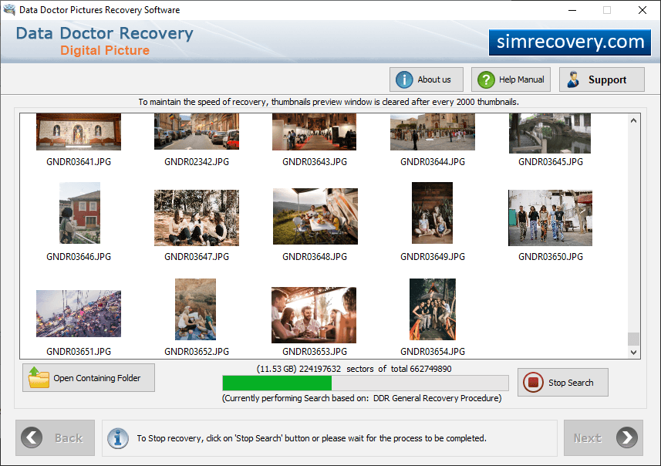
Task: Click the GNDR03645.JPG file name
Action: (551, 162)
